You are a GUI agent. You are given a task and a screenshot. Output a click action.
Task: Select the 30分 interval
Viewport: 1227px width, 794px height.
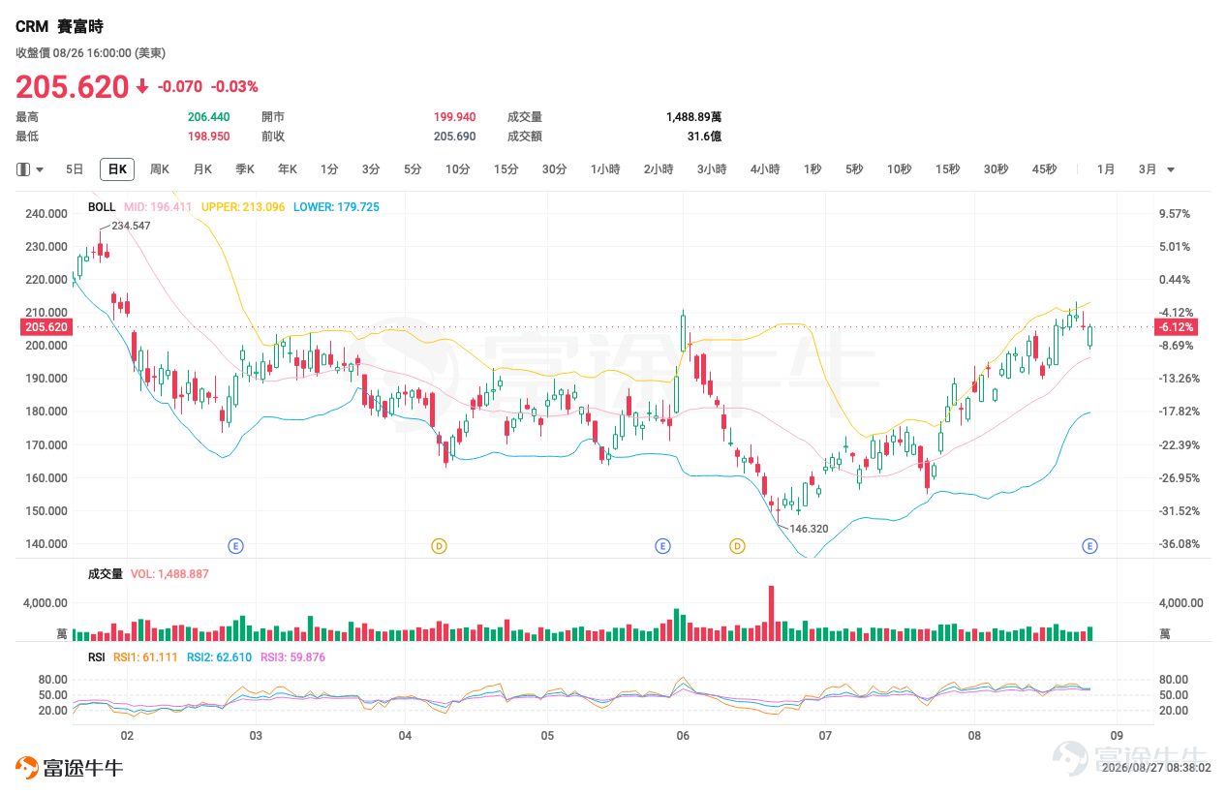point(554,169)
